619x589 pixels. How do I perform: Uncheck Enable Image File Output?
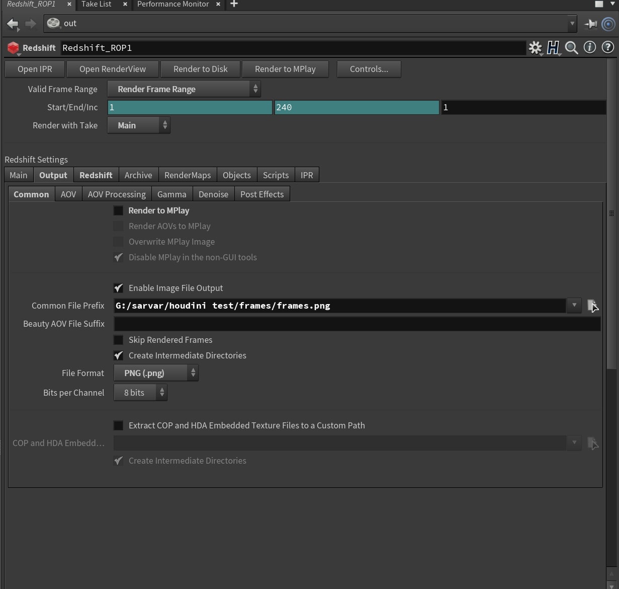(x=118, y=288)
